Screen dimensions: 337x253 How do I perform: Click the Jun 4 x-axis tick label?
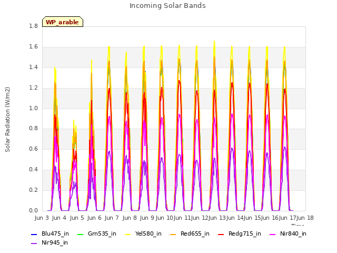59,218
